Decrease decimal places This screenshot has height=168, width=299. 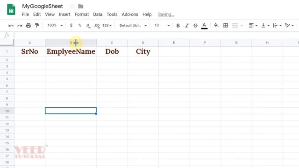click(x=88, y=26)
